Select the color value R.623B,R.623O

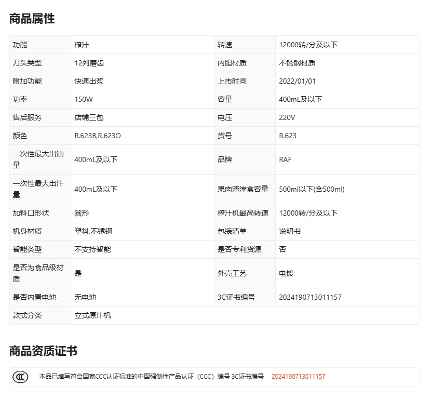tap(98, 136)
